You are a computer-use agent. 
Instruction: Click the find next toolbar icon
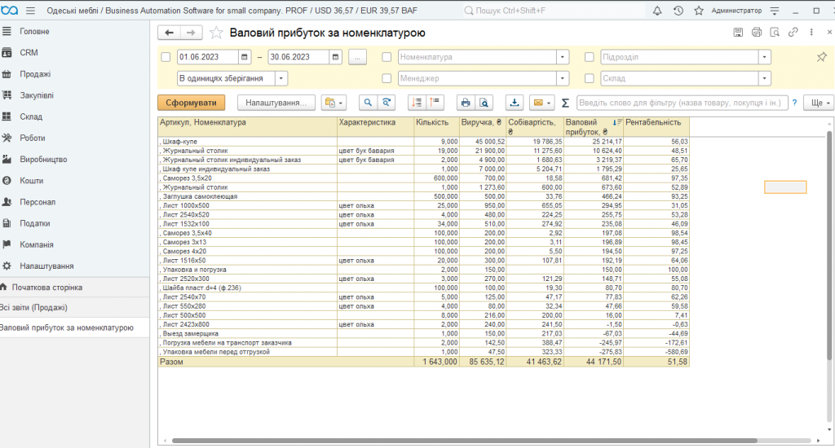click(387, 103)
